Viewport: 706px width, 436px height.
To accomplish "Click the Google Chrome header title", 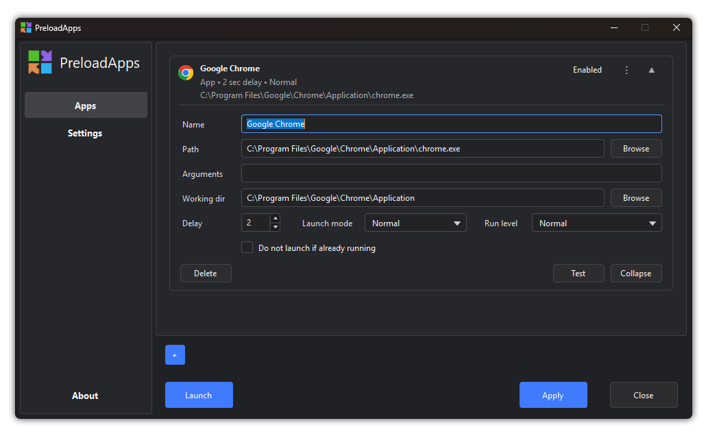I will coord(230,69).
